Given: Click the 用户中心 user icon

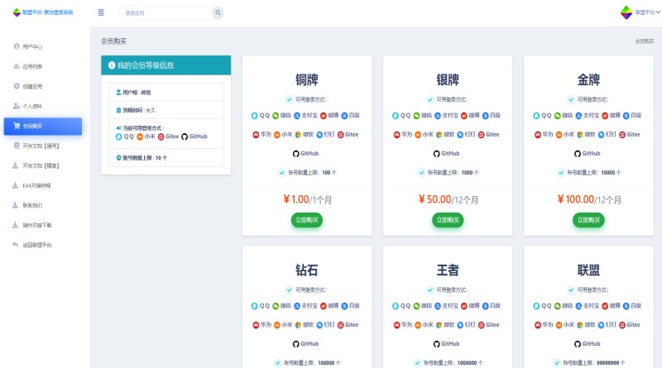Looking at the screenshot, I should (17, 46).
